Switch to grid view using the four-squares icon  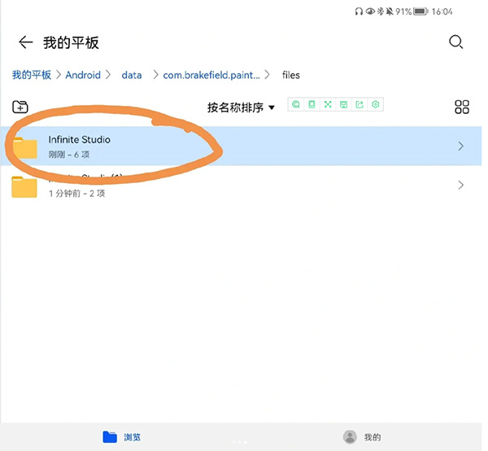coord(462,107)
